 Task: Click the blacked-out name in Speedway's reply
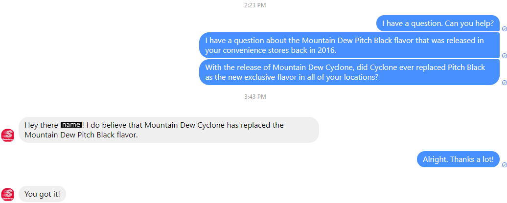click(x=70, y=125)
